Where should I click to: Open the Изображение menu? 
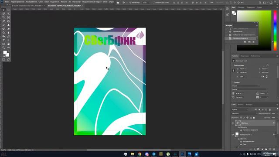click(x=31, y=2)
